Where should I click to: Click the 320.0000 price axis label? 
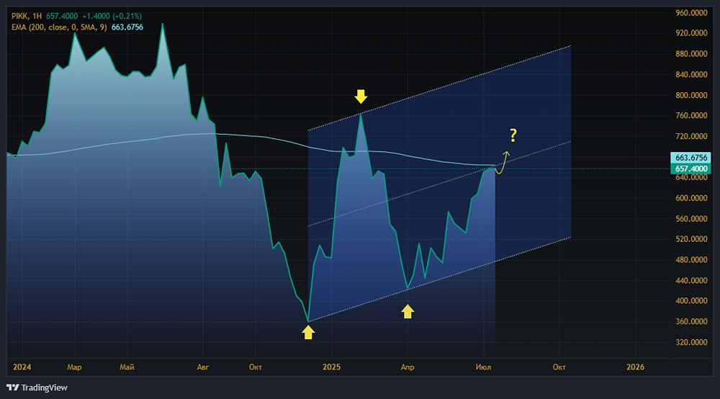691,342
